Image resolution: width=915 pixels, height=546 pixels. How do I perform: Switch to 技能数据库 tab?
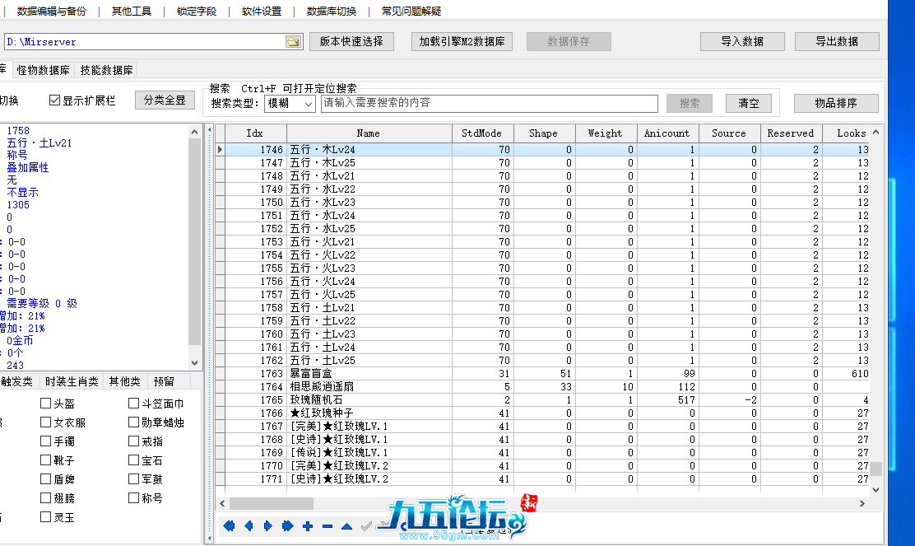pos(107,71)
